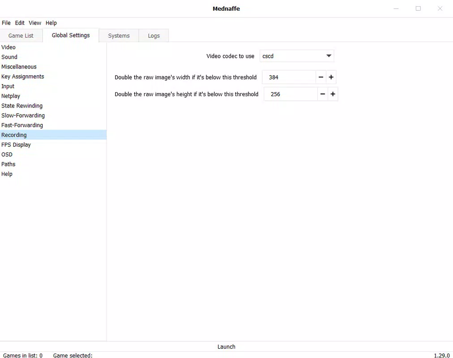Click the 'Video codec to use' label
The width and height of the screenshot is (453, 358).
click(x=230, y=56)
